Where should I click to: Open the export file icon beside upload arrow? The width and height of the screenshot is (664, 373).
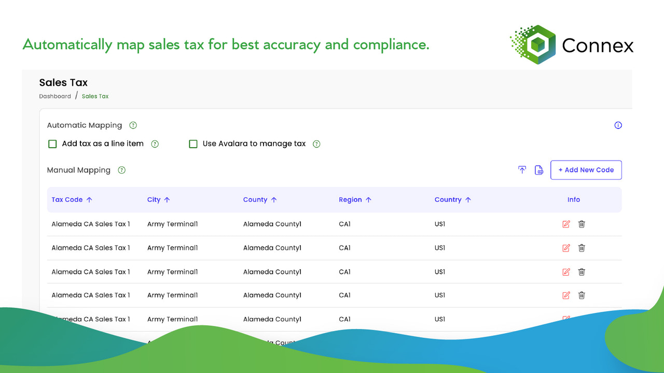pos(538,170)
